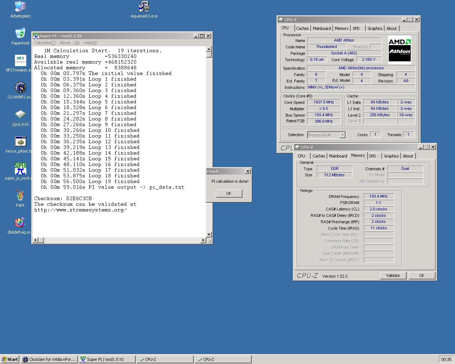455x364 pixels.
Task: Select the diskdefrag desktop icon
Action: [x=20, y=226]
